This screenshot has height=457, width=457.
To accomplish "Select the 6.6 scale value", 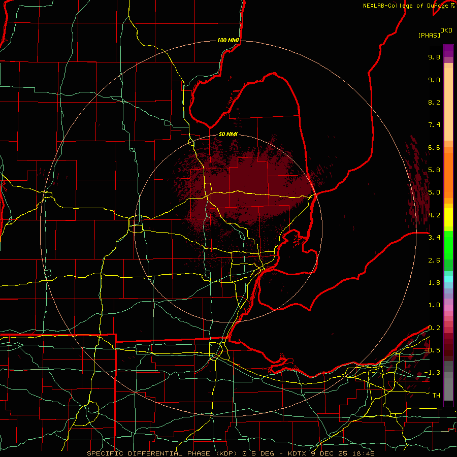I will pos(434,147).
